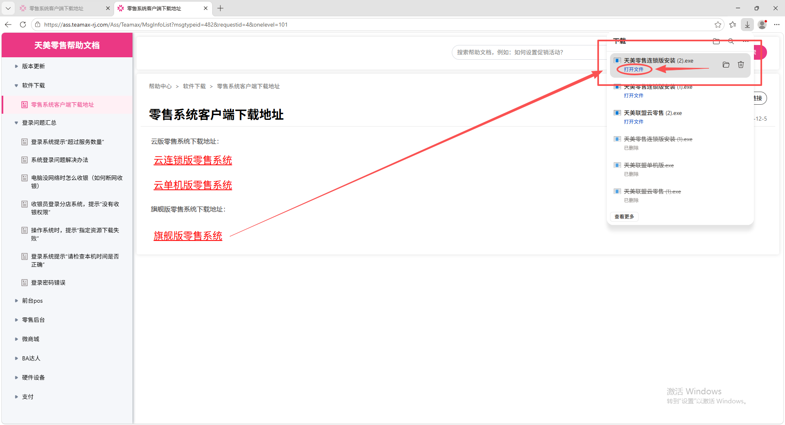
Task: Collapse the 软件下载 section
Action: pos(34,85)
